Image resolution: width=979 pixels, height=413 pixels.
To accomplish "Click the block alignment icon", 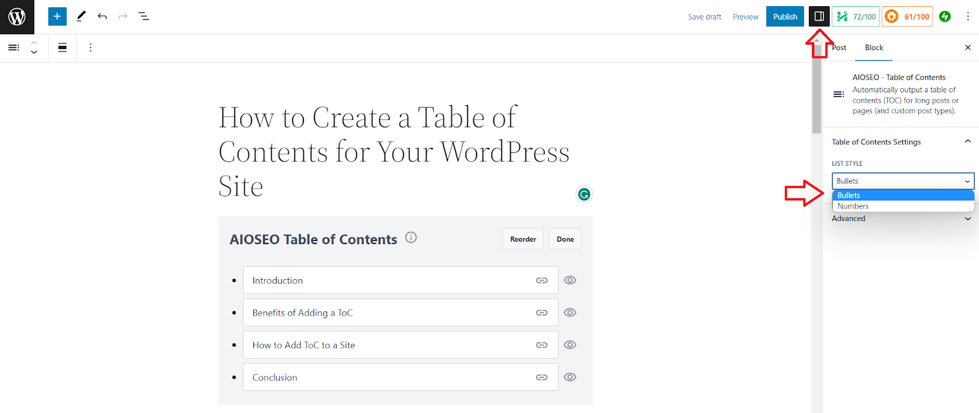I will pos(62,48).
